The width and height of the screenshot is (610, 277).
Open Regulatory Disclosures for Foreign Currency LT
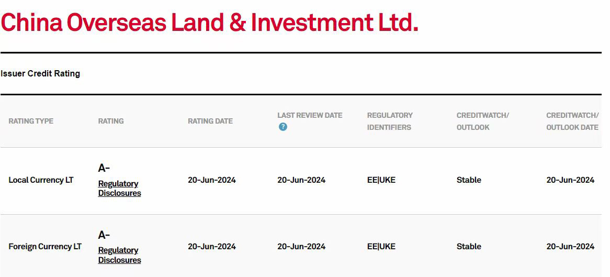pos(119,255)
